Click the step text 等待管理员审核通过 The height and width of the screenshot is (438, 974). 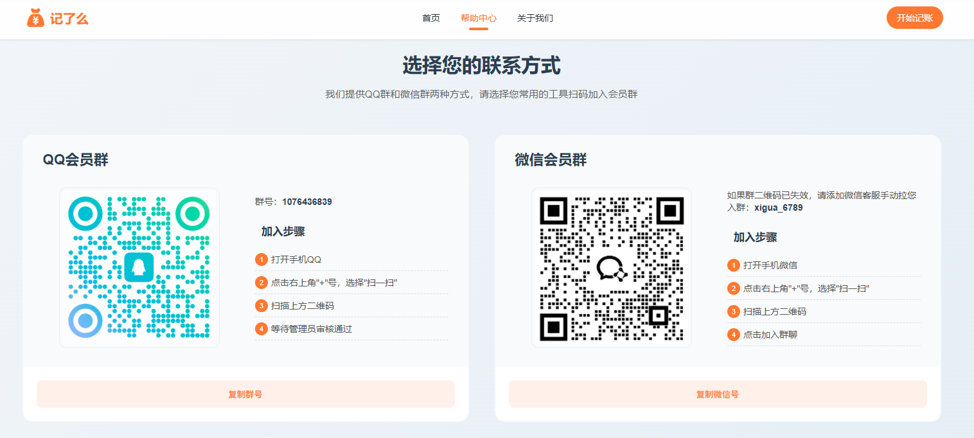pyautogui.click(x=312, y=329)
